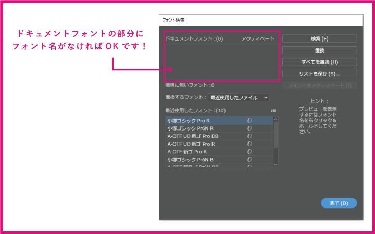The height and width of the screenshot is (234, 375).
Task: Click リストを保存 (S)... button
Action: (319, 74)
